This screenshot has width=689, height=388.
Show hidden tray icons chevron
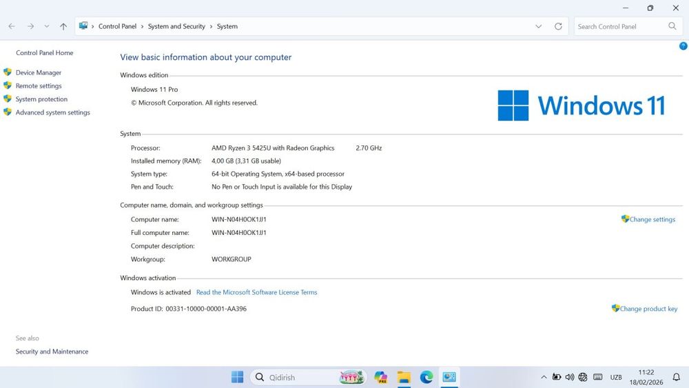click(x=544, y=377)
